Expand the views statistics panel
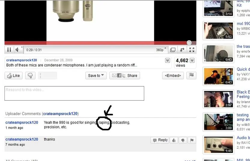 click(192, 60)
